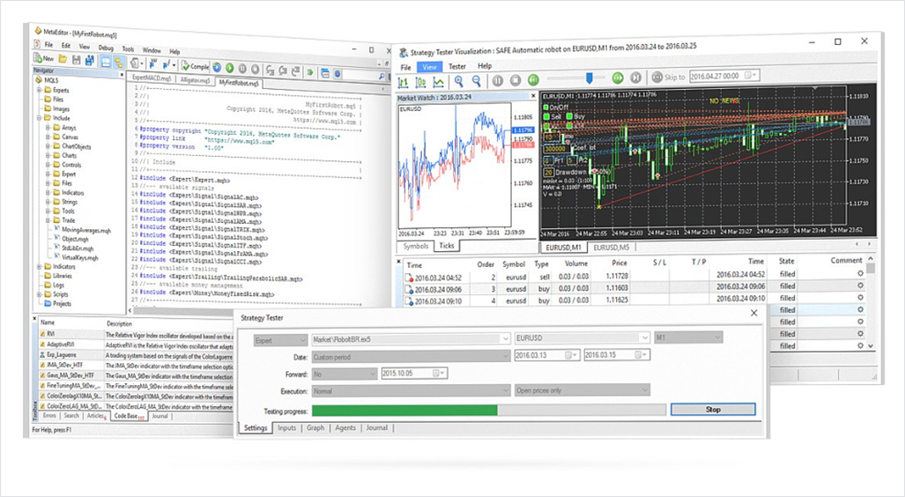Click the pause debugging icon in MetaEditor toolbar

[x=242, y=69]
